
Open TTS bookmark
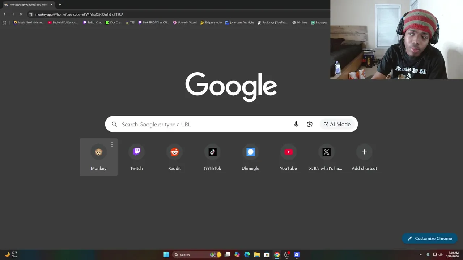pyautogui.click(x=130, y=22)
